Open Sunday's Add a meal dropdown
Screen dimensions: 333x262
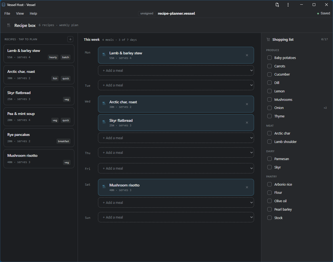pyautogui.click(x=176, y=217)
